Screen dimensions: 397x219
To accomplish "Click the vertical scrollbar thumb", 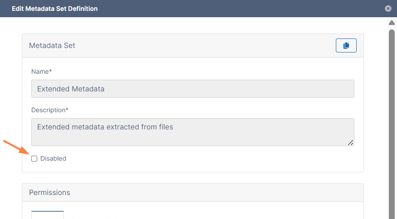I will coord(392,124).
